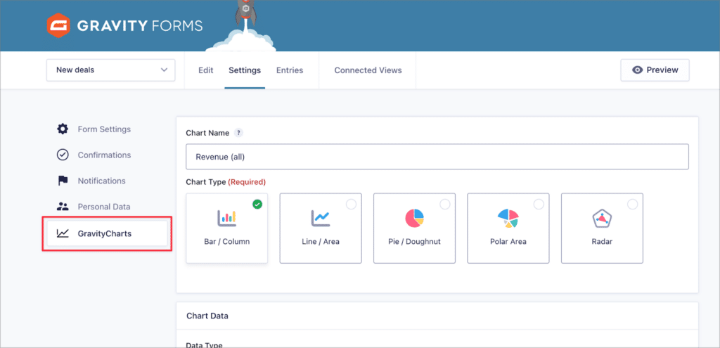The width and height of the screenshot is (720, 348).
Task: Choose the Bar / Column chart card
Action: pos(227,228)
